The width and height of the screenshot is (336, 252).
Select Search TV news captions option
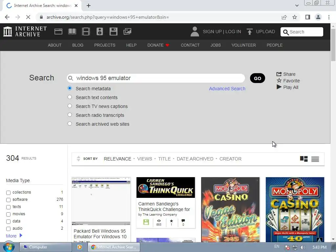70,106
